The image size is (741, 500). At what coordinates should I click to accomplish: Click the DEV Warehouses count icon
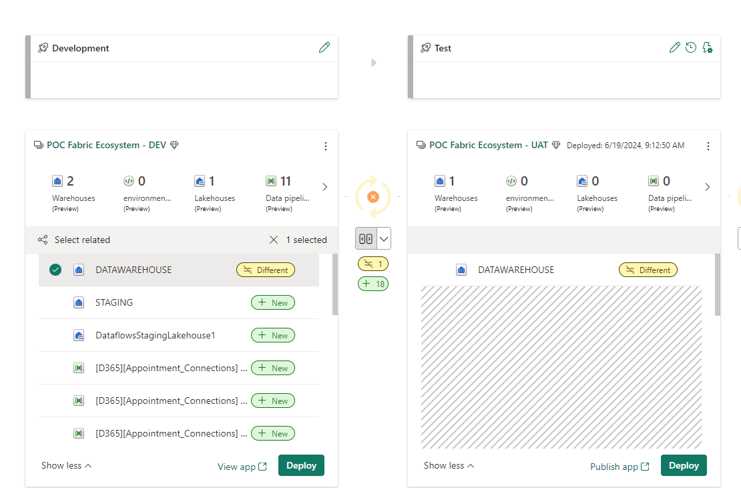[x=57, y=181]
